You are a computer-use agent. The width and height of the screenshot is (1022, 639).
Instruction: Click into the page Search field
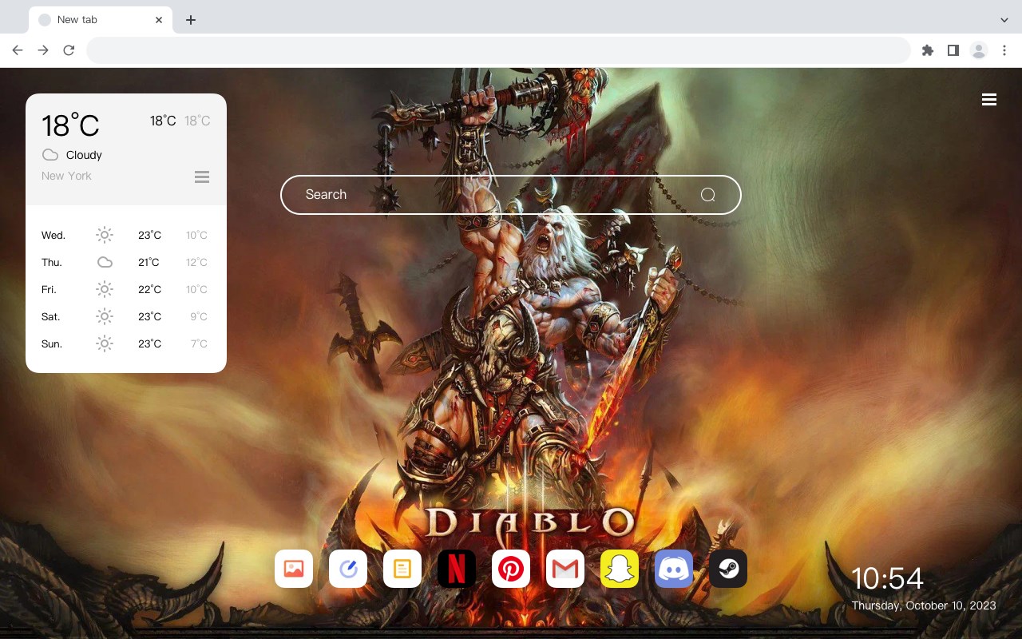(x=511, y=195)
